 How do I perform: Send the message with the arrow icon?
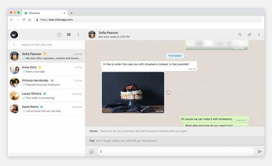pyautogui.click(x=260, y=152)
